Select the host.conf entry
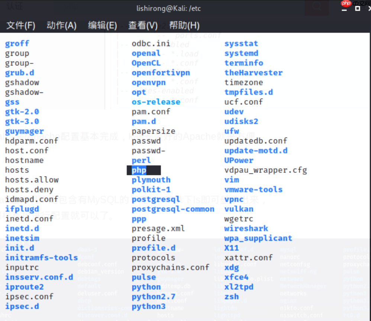 click(27, 151)
